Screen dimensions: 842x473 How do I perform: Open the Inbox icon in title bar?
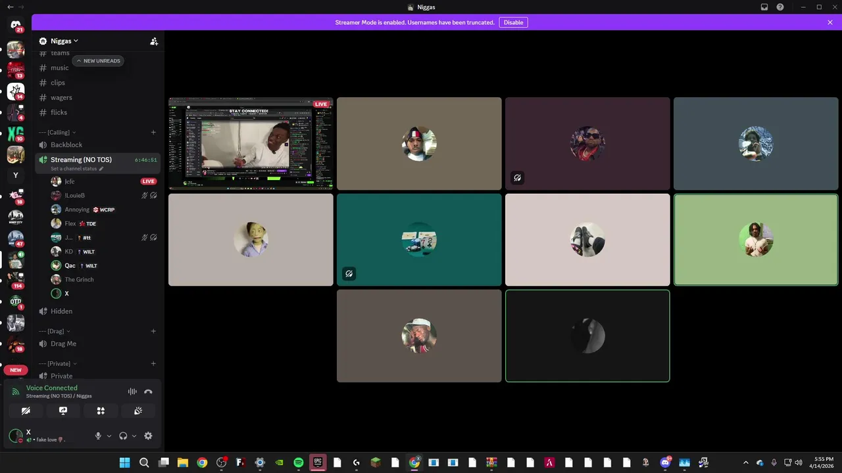click(764, 7)
